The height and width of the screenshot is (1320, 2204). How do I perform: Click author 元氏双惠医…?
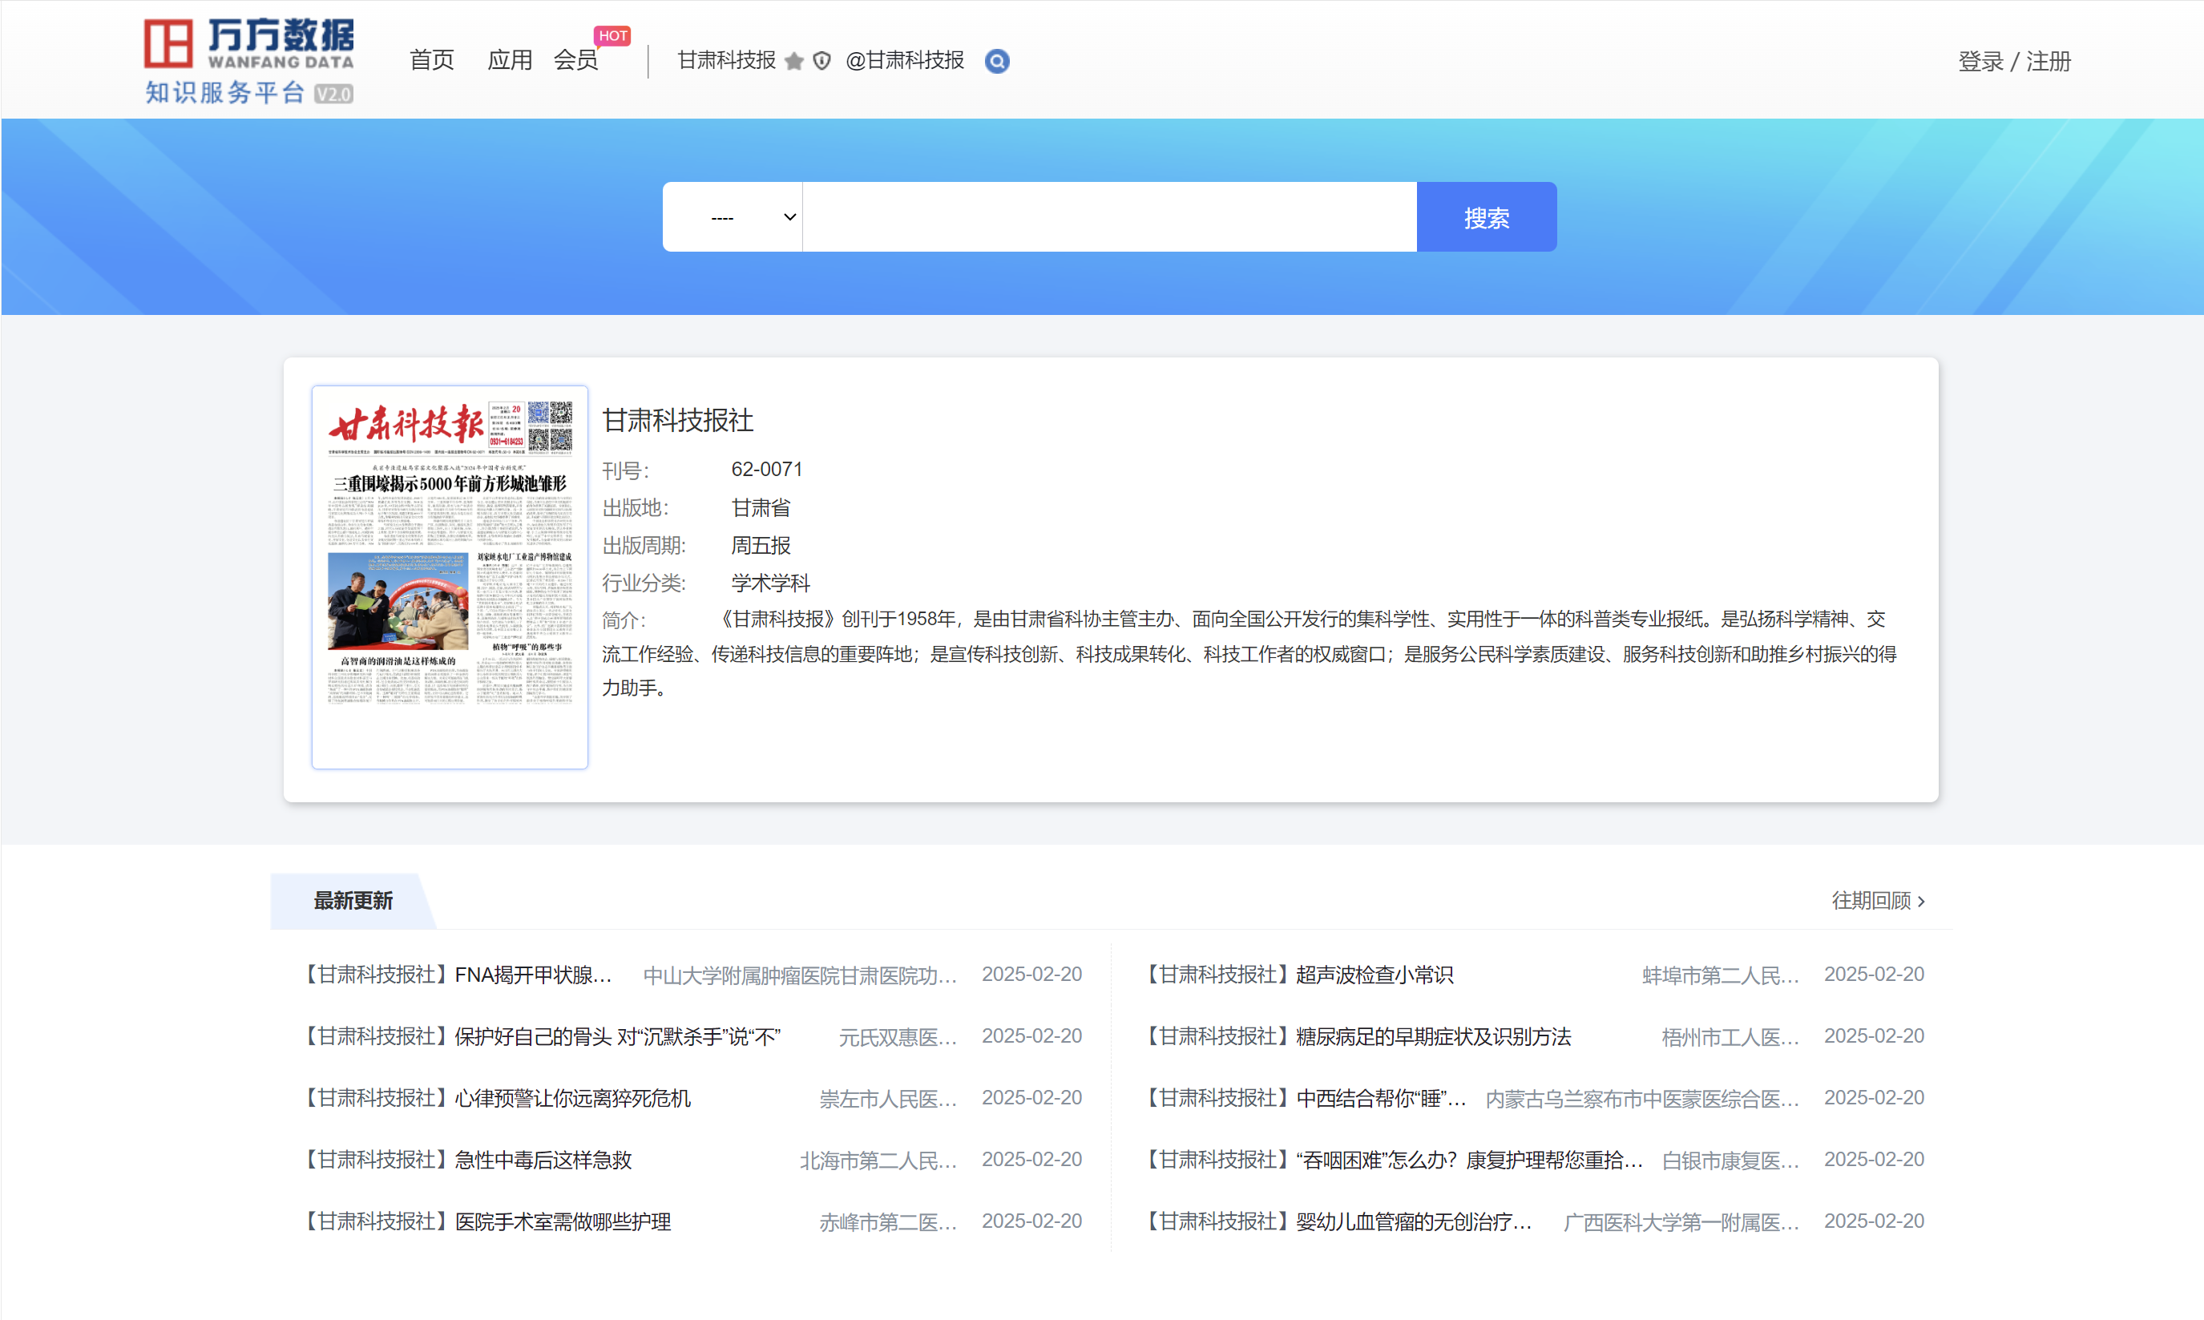tap(898, 1037)
